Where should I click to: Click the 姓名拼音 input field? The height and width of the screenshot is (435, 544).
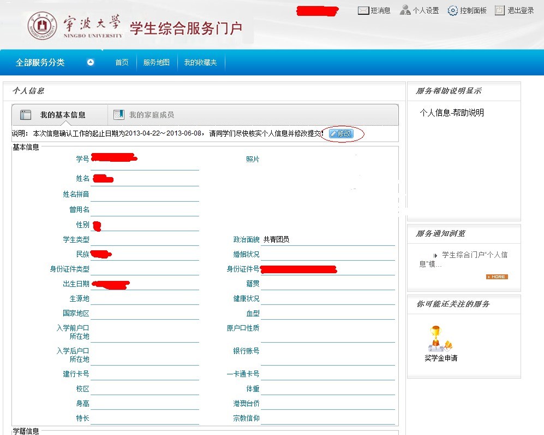[x=145, y=195]
